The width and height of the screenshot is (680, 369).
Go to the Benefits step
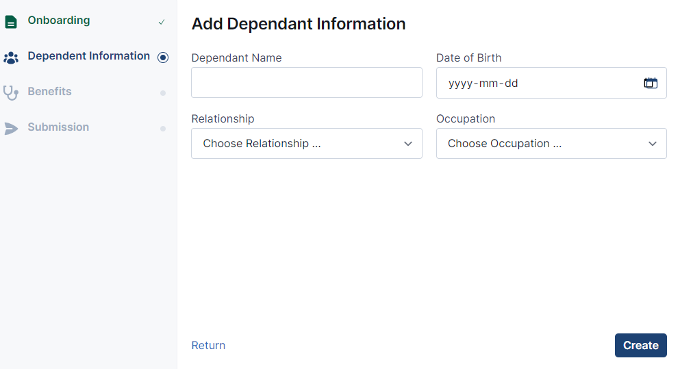pyautogui.click(x=49, y=92)
